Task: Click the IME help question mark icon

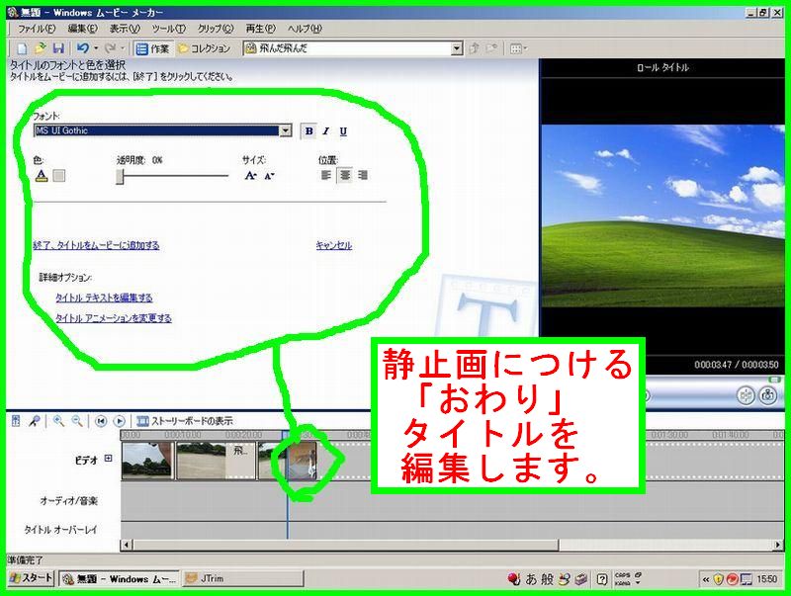Action: pyautogui.click(x=602, y=579)
